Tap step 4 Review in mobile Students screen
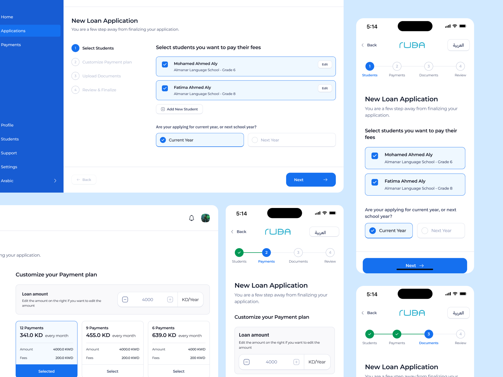Viewport: 503px width, 377px height. coord(460,69)
